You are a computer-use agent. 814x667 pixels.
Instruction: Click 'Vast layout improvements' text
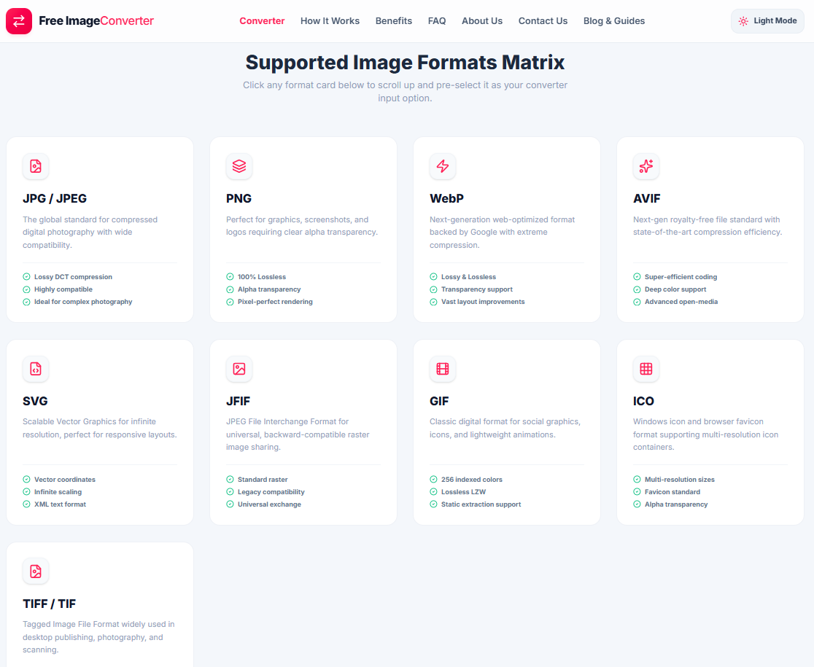click(483, 302)
